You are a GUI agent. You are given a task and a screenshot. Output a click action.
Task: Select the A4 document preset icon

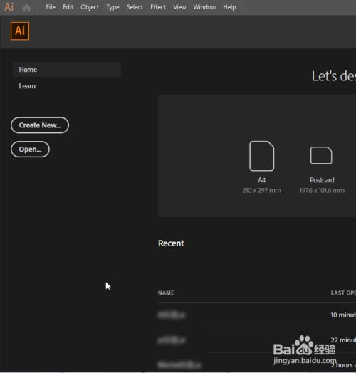261,156
